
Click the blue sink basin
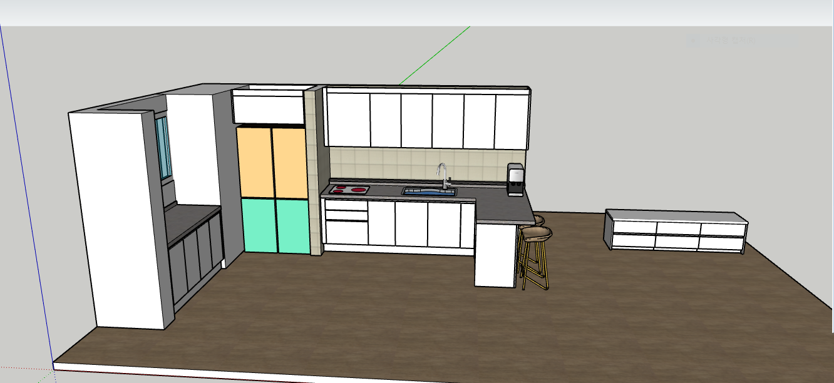[429, 191]
